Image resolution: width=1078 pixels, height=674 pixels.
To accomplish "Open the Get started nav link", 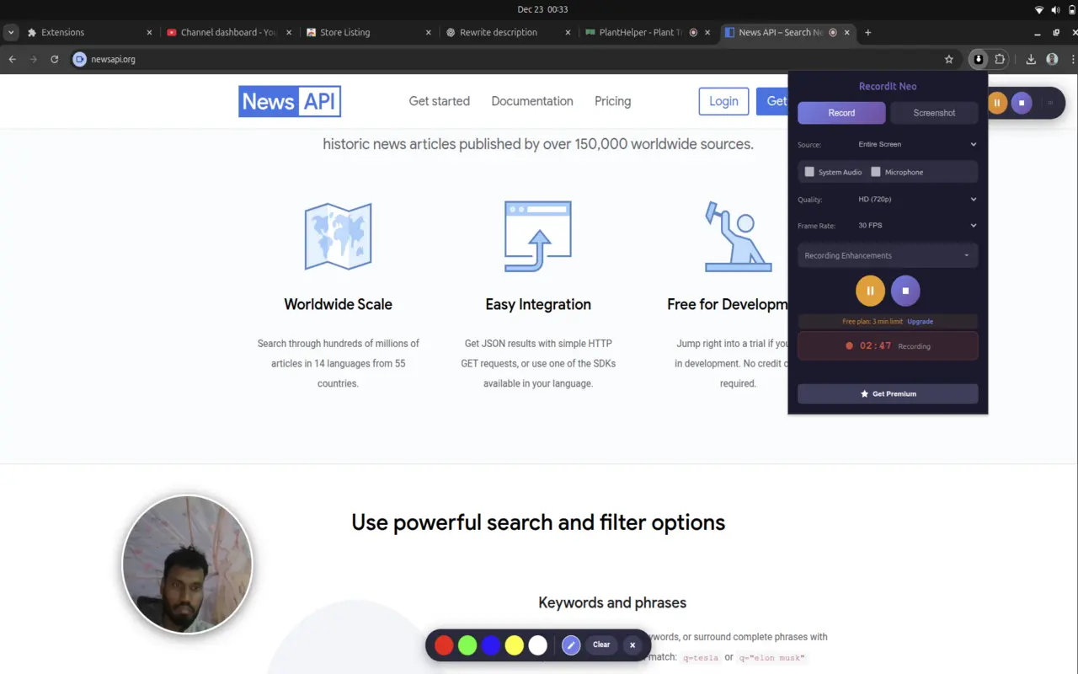I will click(440, 101).
